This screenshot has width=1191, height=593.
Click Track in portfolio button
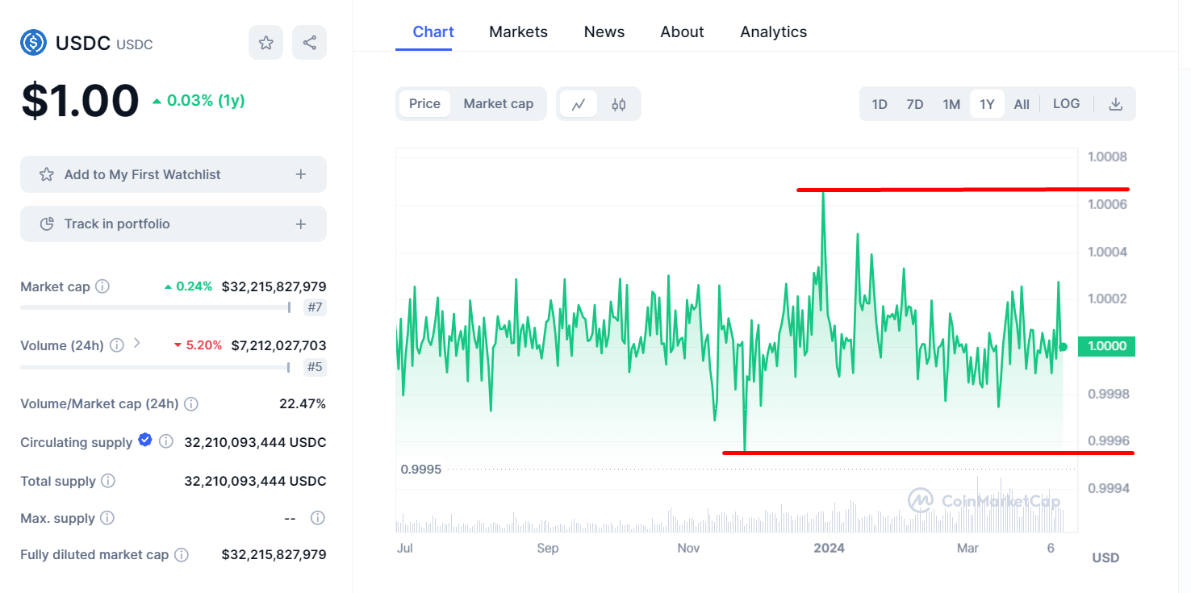click(x=173, y=224)
